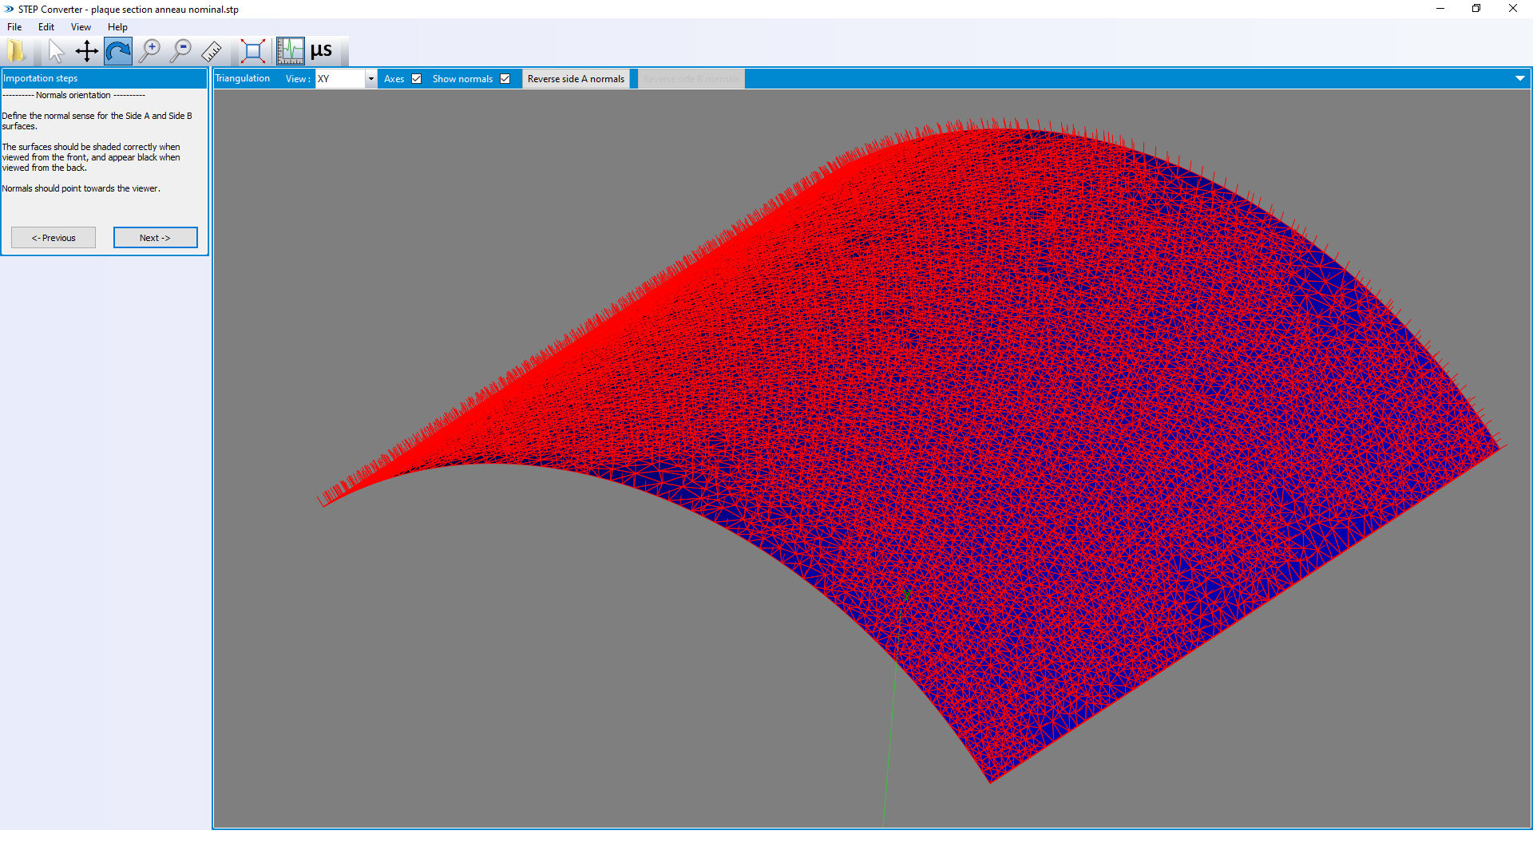Image resolution: width=1533 pixels, height=862 pixels.
Task: Open the File menu
Action: 14,26
